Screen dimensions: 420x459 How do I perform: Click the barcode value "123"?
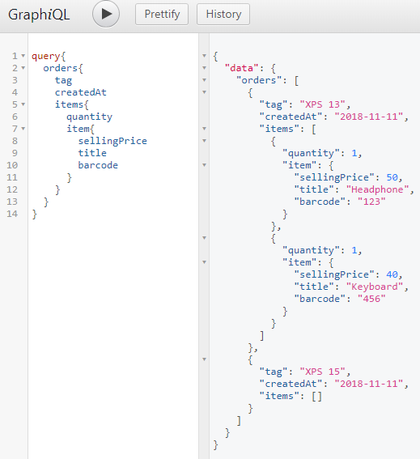click(x=371, y=202)
